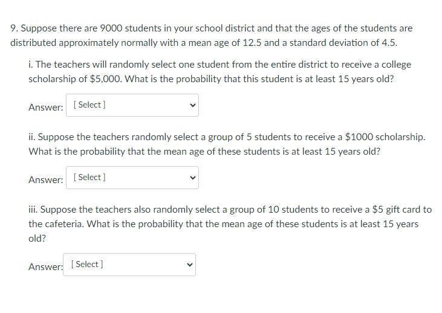The image size is (442, 313).
Task: Click the word 'old?' ending part iii
Action: [37, 239]
